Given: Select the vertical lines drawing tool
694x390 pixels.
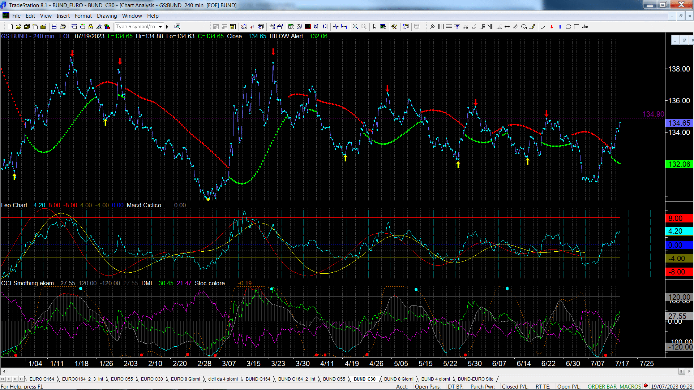Looking at the screenshot, I should [x=440, y=27].
